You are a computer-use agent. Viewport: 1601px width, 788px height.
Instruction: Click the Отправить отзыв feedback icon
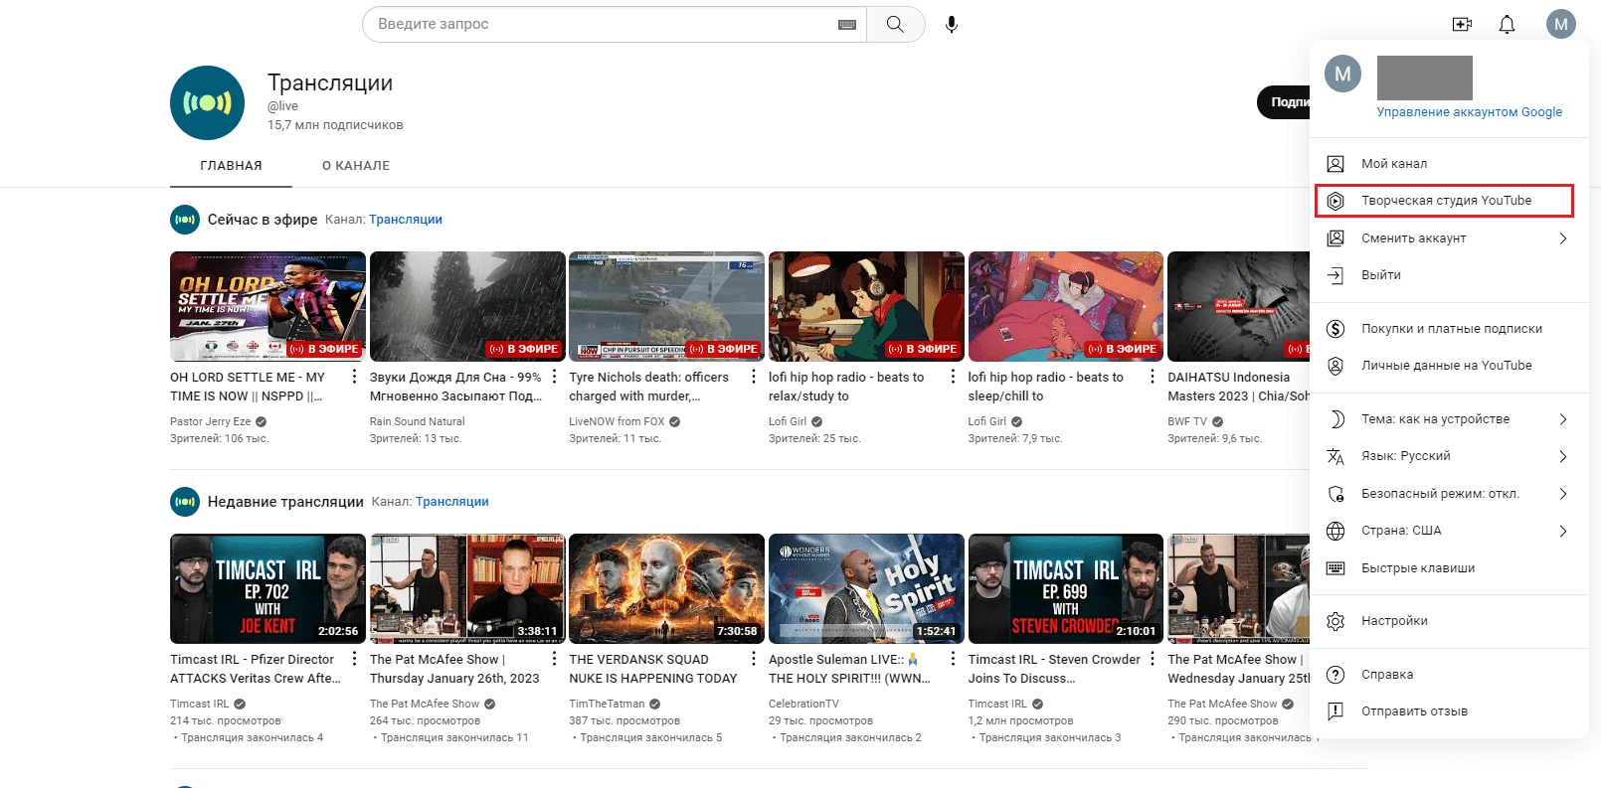click(x=1336, y=711)
